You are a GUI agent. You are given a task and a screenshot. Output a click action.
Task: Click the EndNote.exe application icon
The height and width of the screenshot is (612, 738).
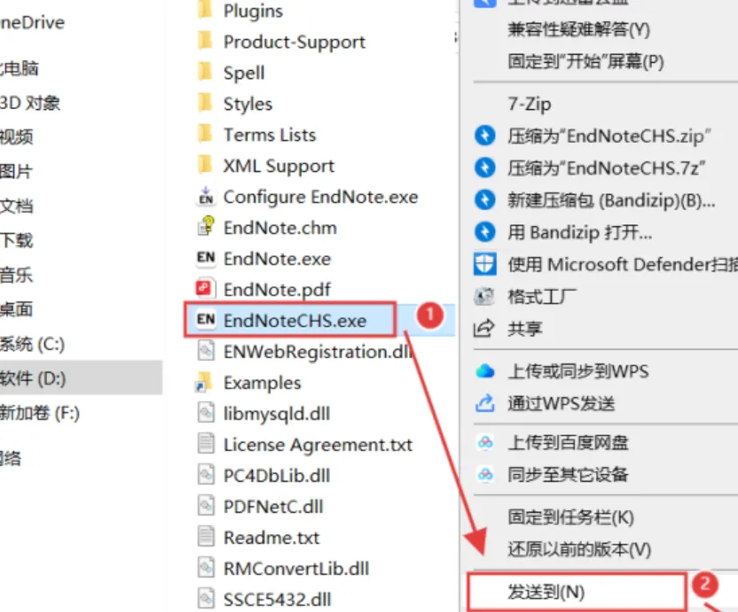tap(206, 258)
